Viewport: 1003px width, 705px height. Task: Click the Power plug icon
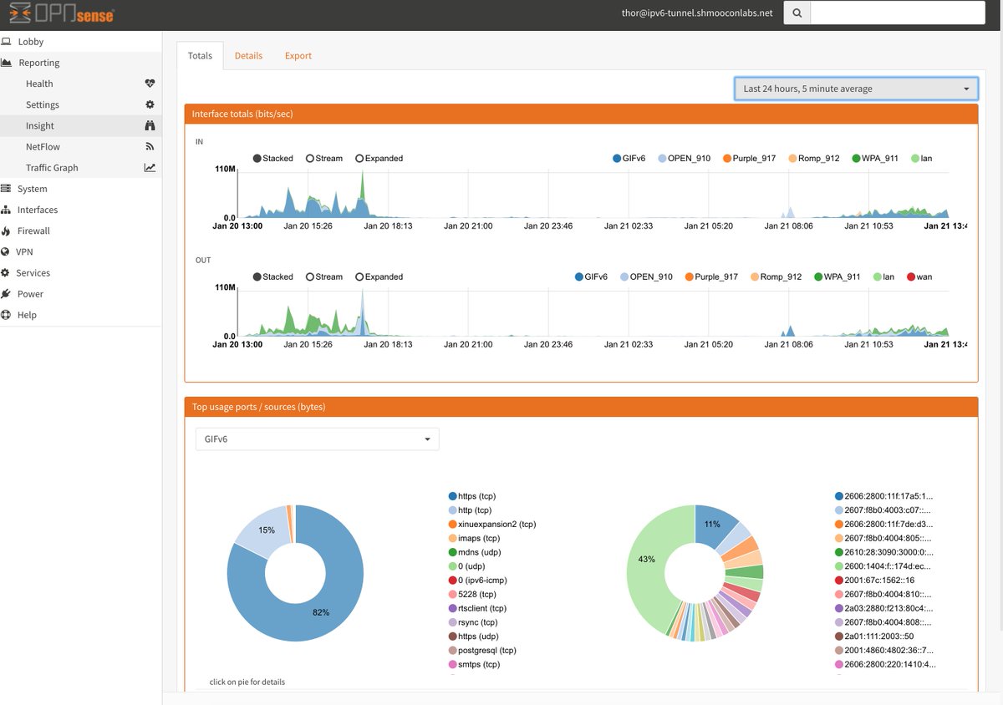point(6,294)
